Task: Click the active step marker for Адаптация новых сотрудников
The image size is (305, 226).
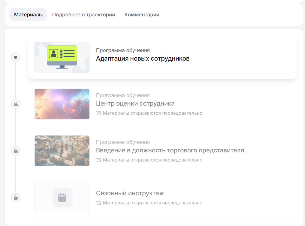Action: 16,57
